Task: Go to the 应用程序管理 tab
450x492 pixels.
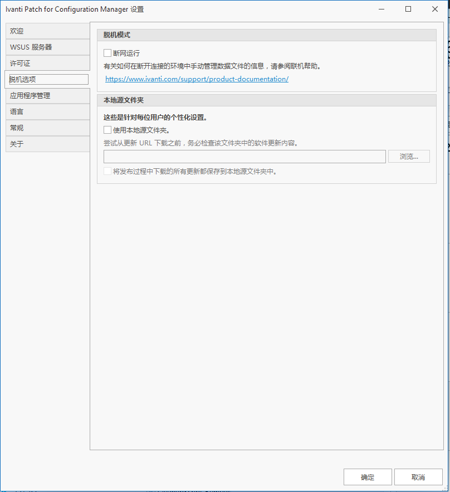Action: pos(48,96)
